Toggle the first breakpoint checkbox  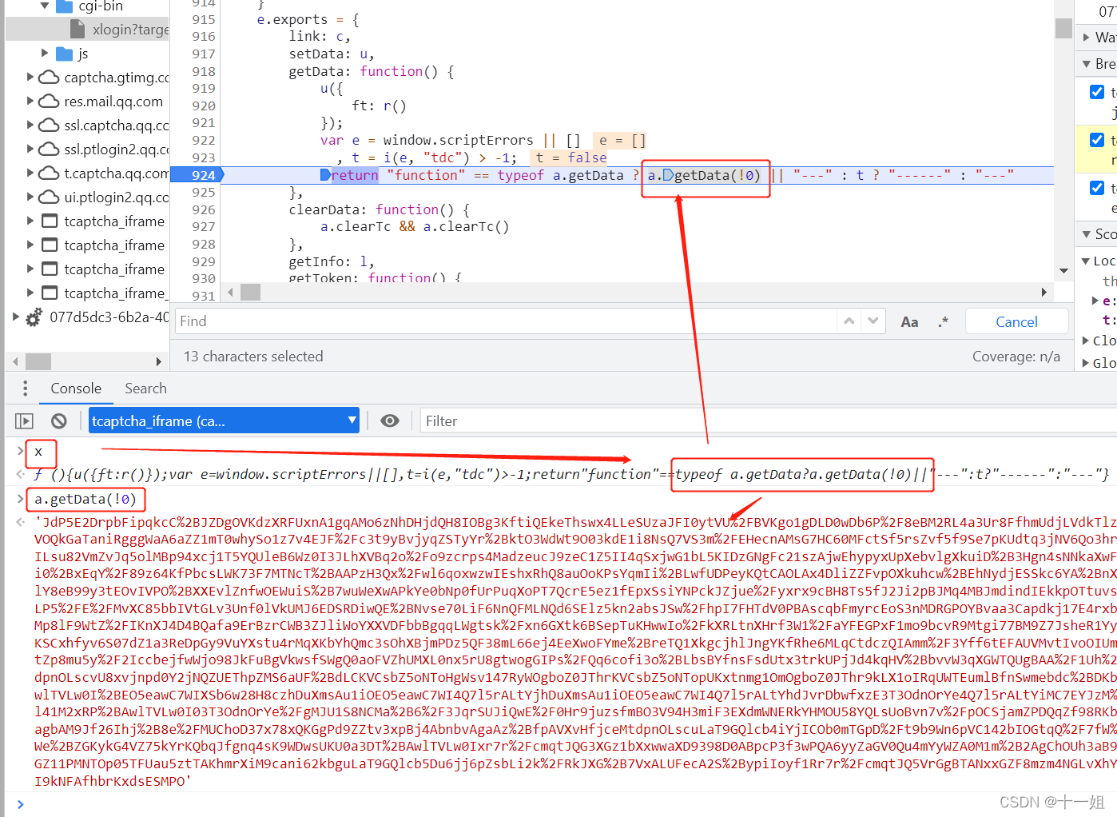point(1097,92)
